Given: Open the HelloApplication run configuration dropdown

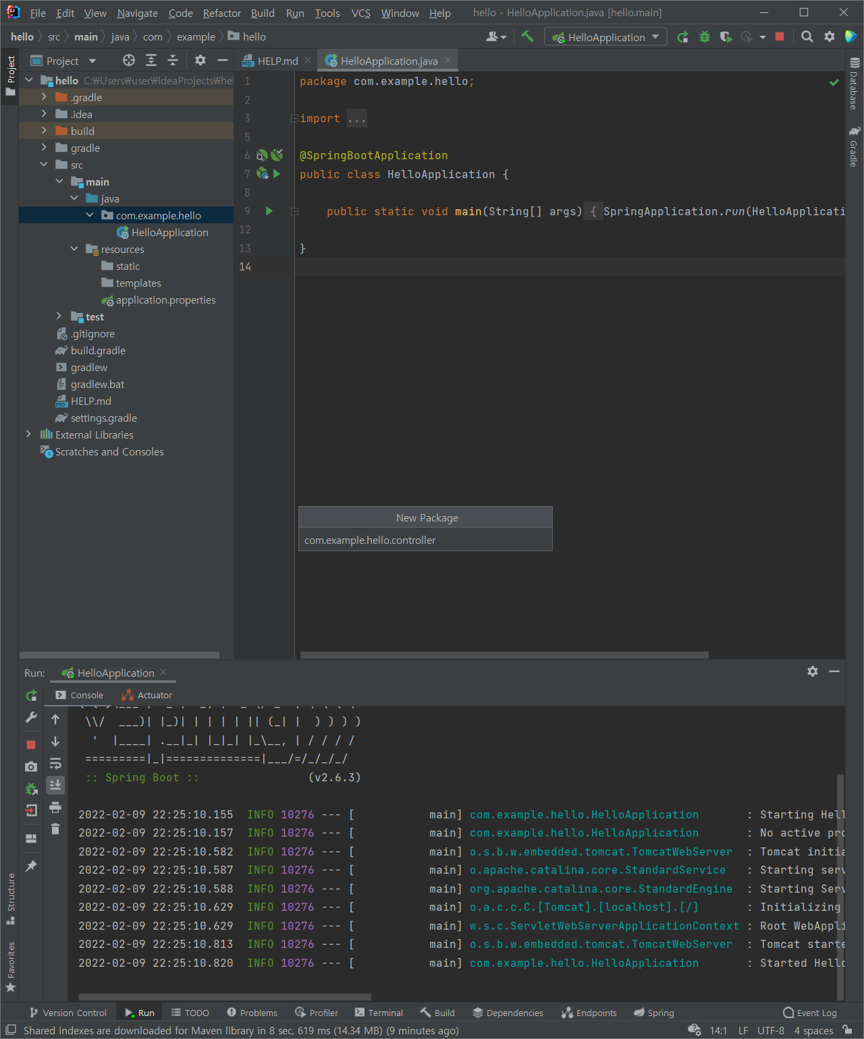Looking at the screenshot, I should [x=605, y=37].
